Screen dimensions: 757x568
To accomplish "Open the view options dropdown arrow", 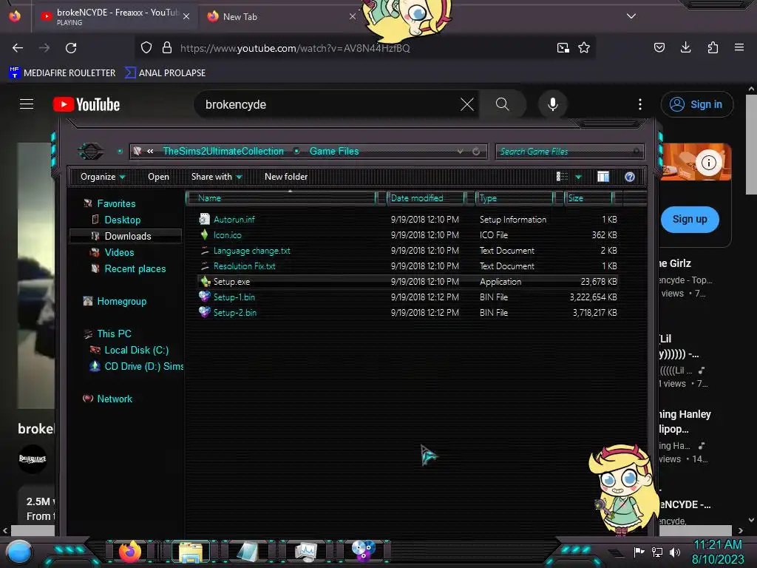I will (578, 177).
